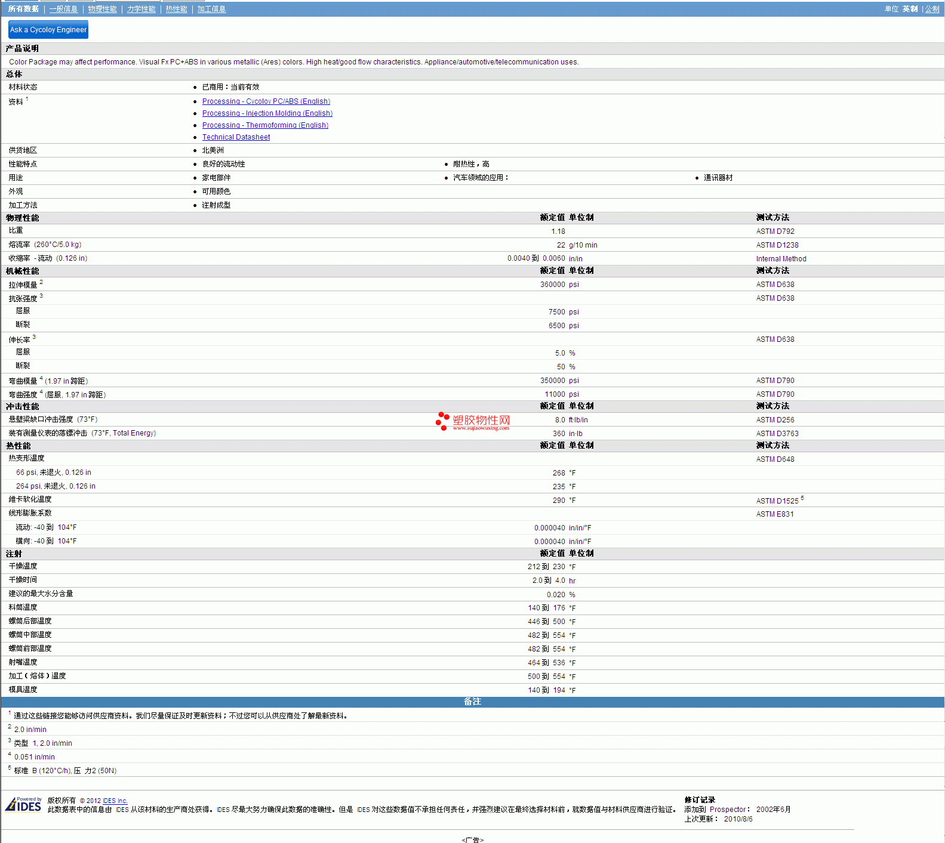Click footnote 0.051 in/min text
This screenshot has width=945, height=843.
35,757
